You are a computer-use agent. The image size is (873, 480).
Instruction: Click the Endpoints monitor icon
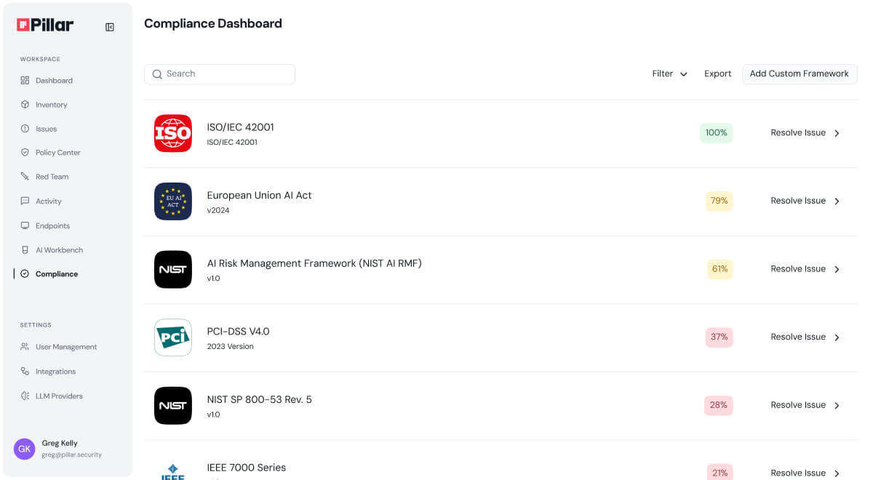(x=25, y=225)
